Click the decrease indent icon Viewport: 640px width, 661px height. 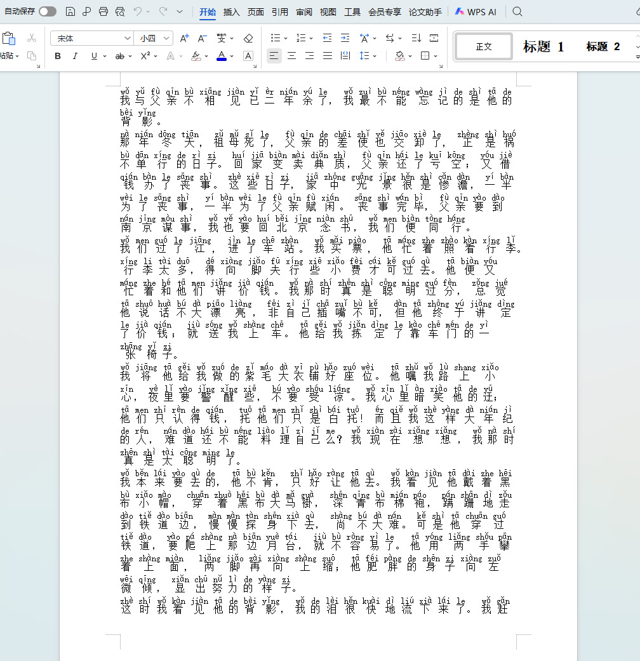click(x=327, y=38)
